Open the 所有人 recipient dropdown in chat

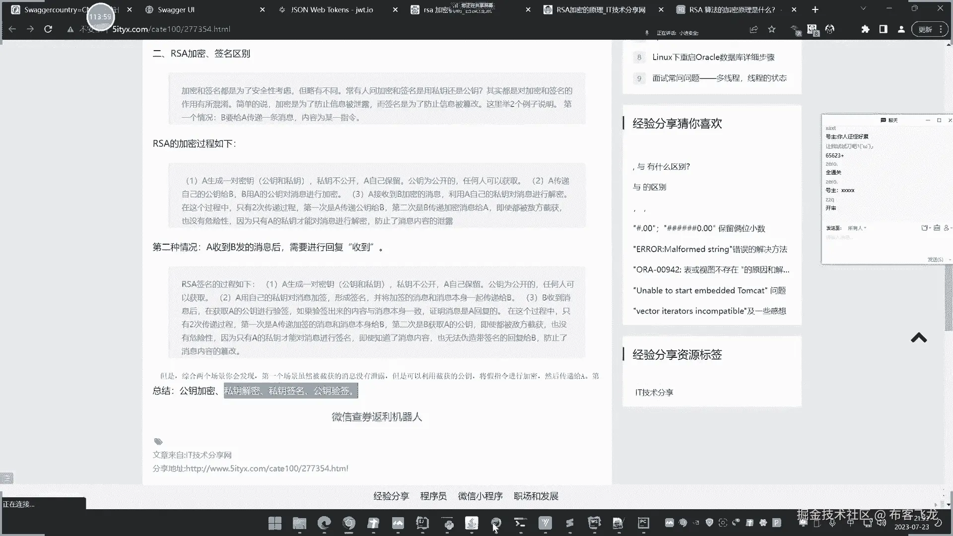click(857, 228)
